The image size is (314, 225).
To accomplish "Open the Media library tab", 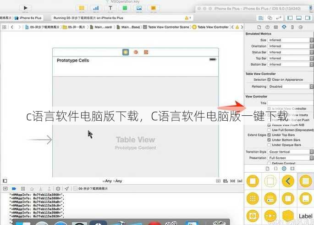I will (292, 169).
